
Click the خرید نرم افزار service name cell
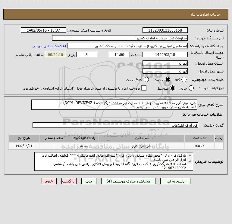click(x=142, y=146)
